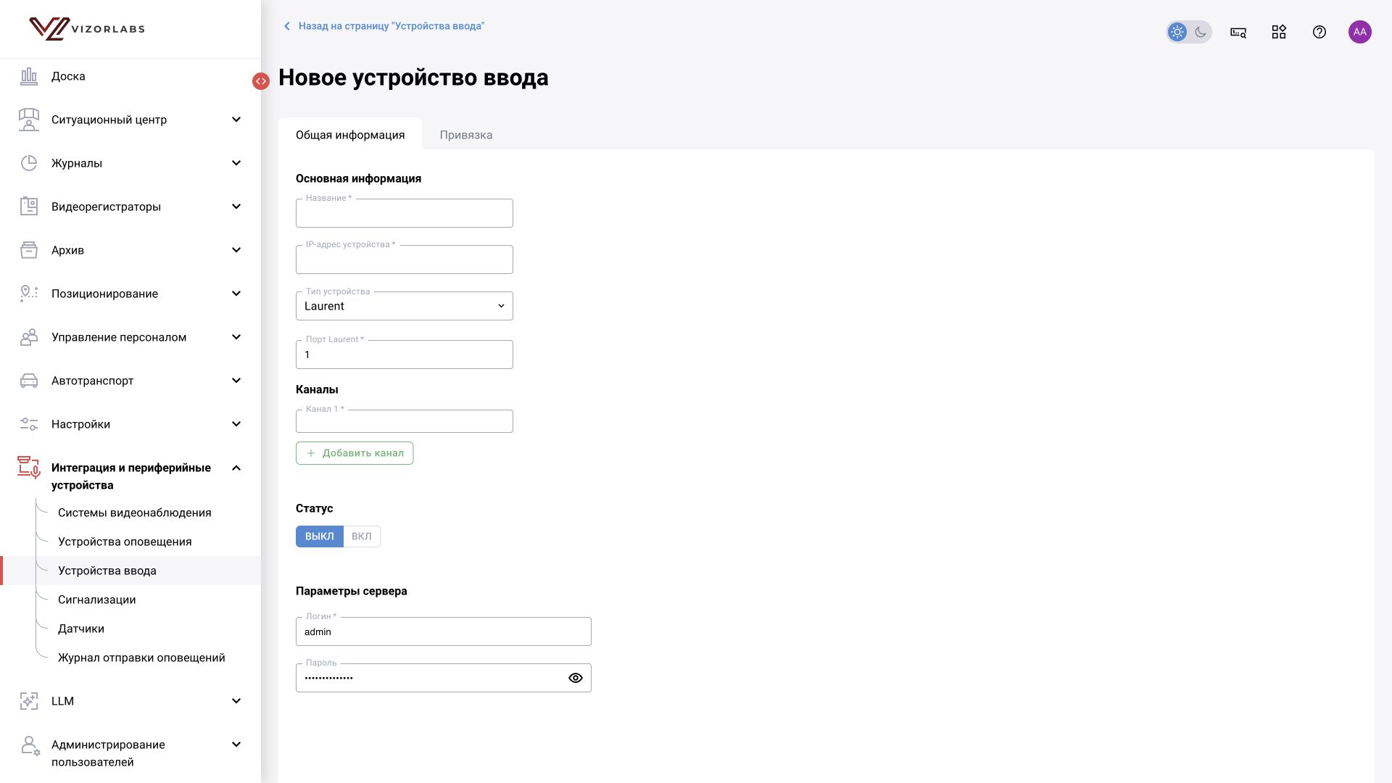Screen dimensions: 1392x783
Task: Open the Тип устройства Laurent dropdown
Action: click(x=405, y=306)
